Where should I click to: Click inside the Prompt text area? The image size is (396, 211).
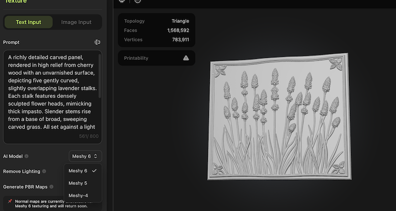52,97
